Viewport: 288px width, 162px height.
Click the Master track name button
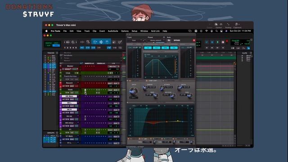pos(70,66)
